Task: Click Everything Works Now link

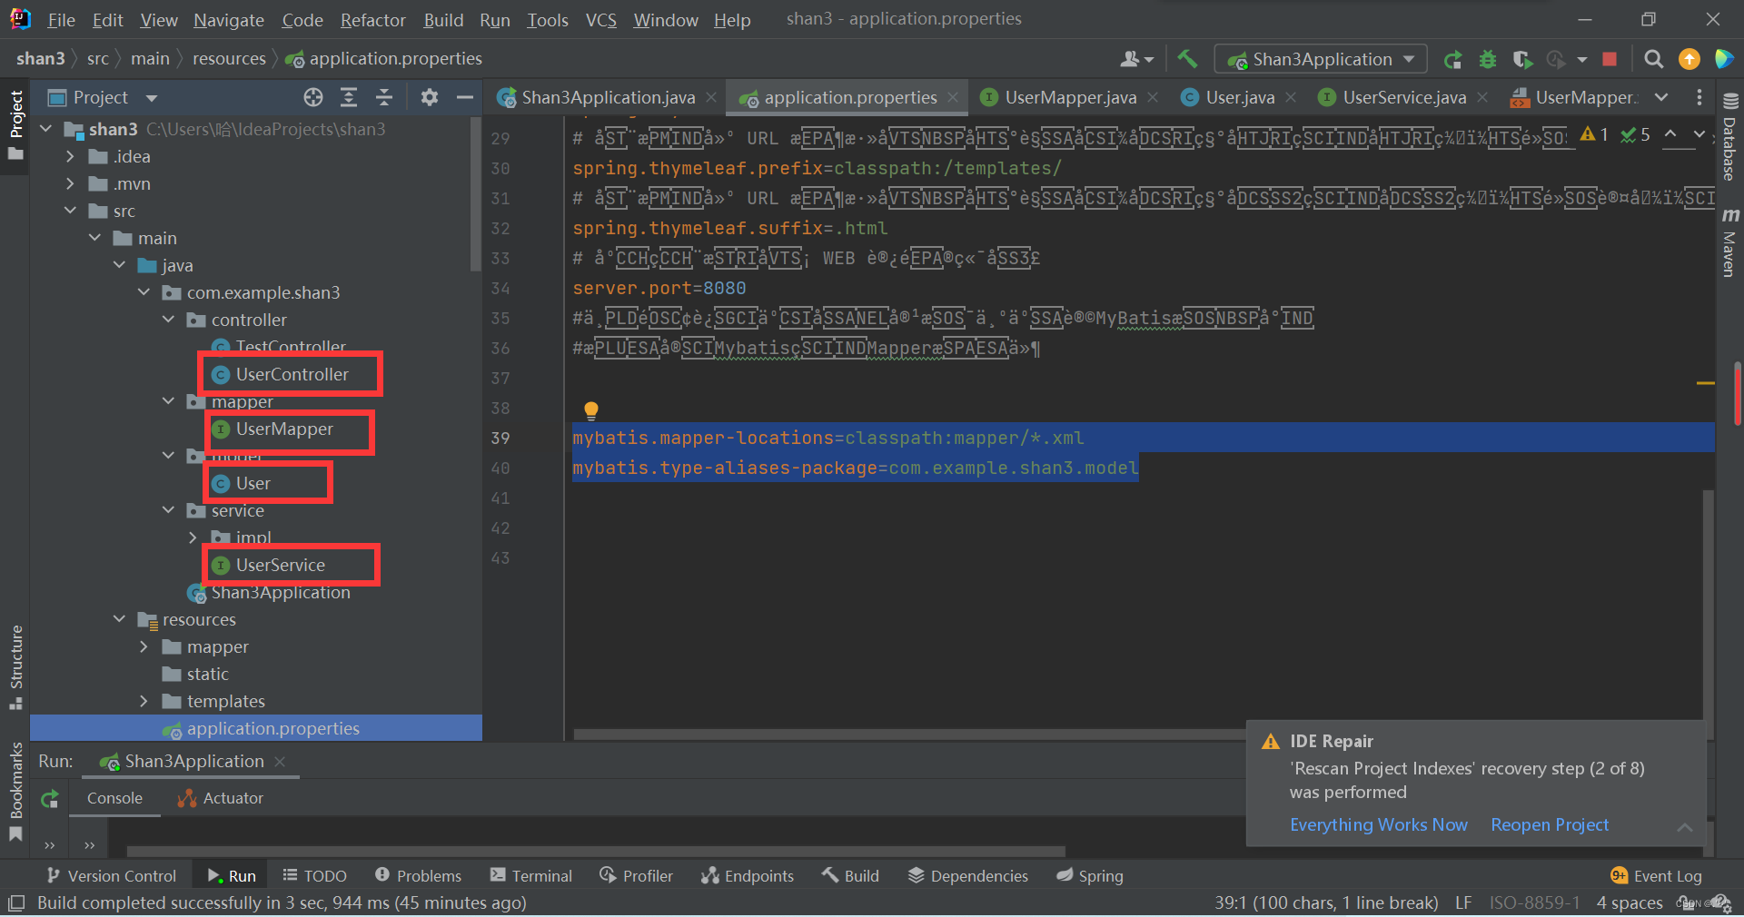Action: pos(1379,824)
